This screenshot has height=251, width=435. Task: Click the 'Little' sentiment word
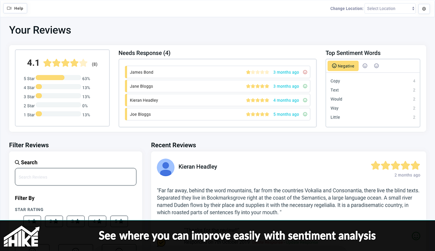pyautogui.click(x=335, y=117)
